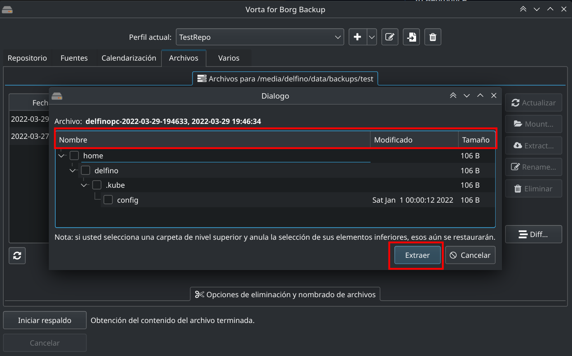Sort by the Modificado column header
572x356 pixels.
click(414, 140)
